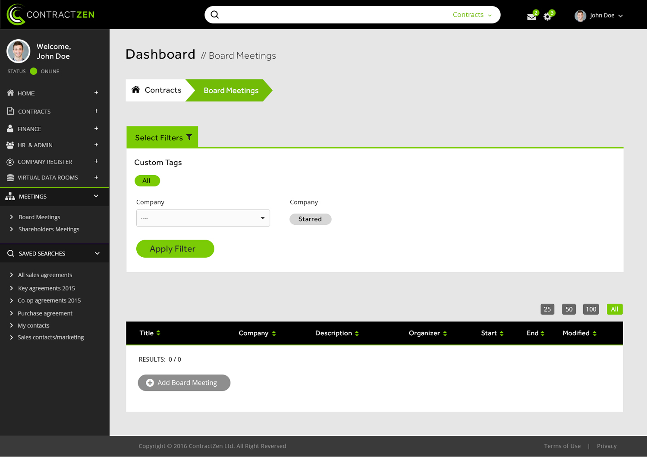Open Key agreements 2015 saved search

[46, 288]
